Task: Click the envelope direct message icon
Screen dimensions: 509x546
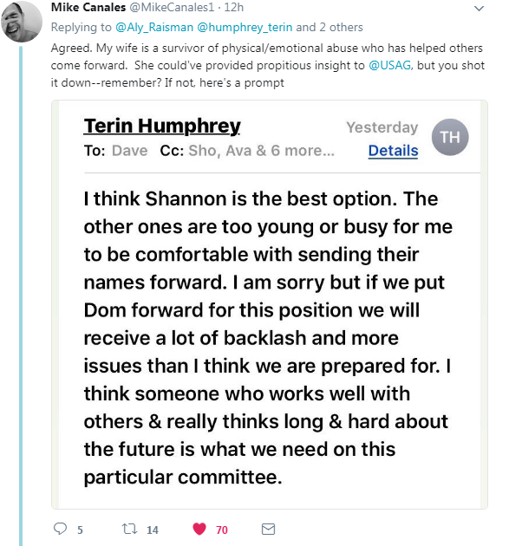Action: pyautogui.click(x=268, y=530)
